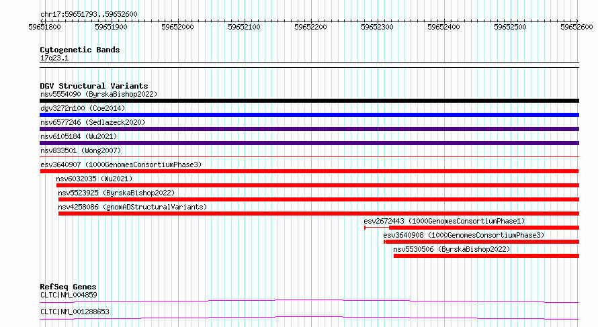Click ruler position 59652400

pyautogui.click(x=443, y=27)
